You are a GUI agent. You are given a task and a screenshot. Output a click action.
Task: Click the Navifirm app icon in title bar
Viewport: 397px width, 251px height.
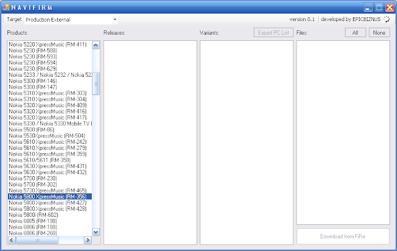[x=6, y=7]
